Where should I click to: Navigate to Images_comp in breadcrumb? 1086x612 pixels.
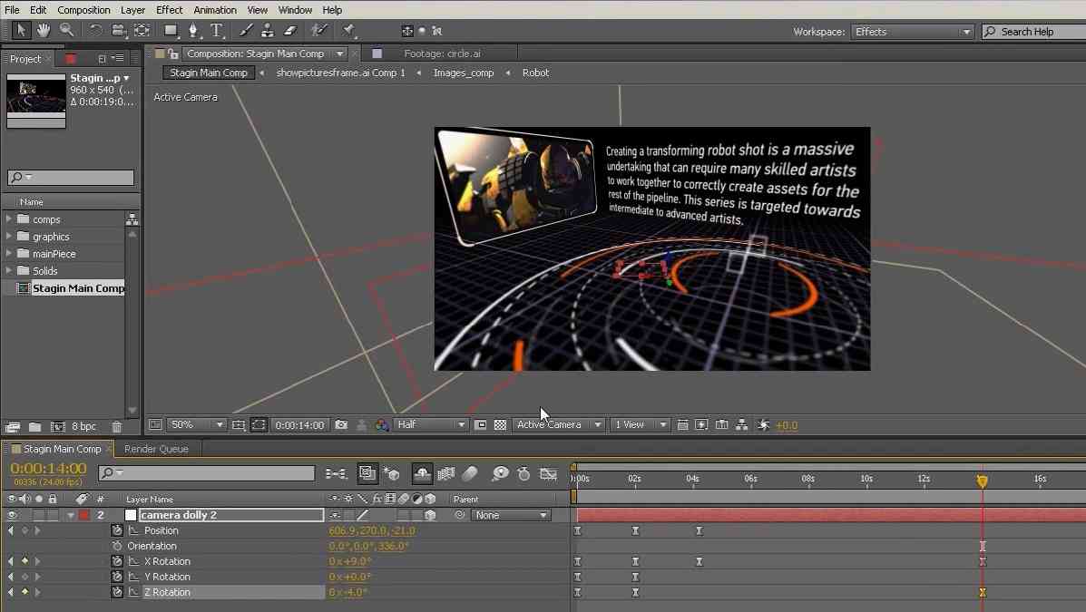click(x=463, y=73)
